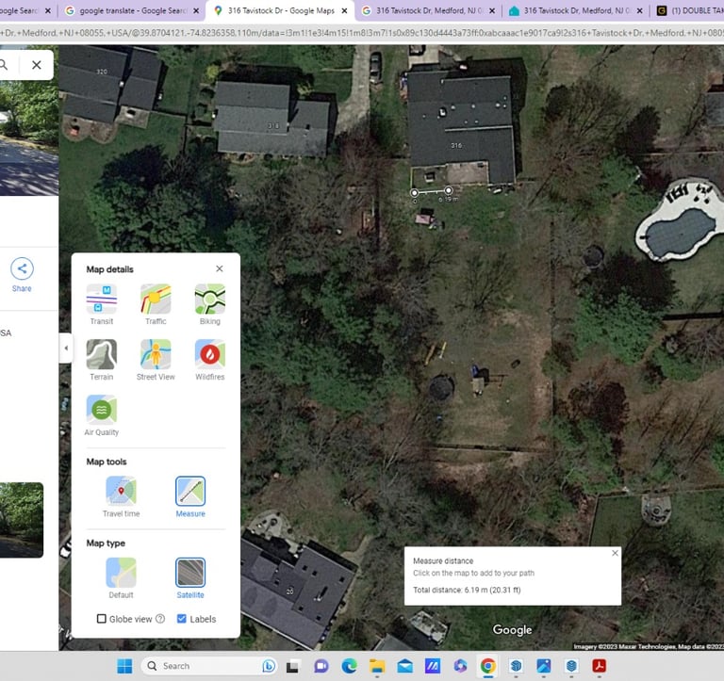Select the Terrain layer icon
Screen dimensions: 724x681
click(102, 354)
